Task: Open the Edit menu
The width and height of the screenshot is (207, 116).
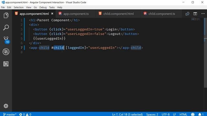Action: (x=9, y=7)
